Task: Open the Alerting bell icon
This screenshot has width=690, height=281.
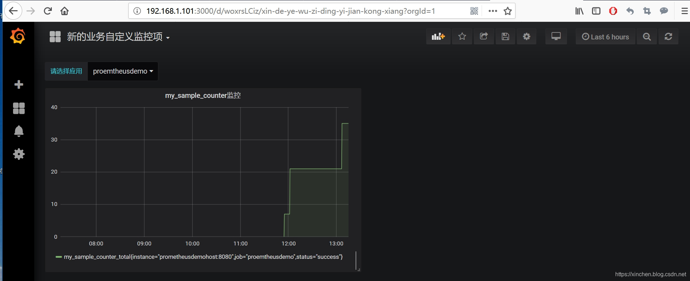Action: 19,131
